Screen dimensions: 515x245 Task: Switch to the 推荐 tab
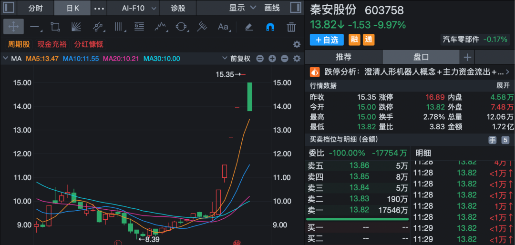tap(343, 57)
